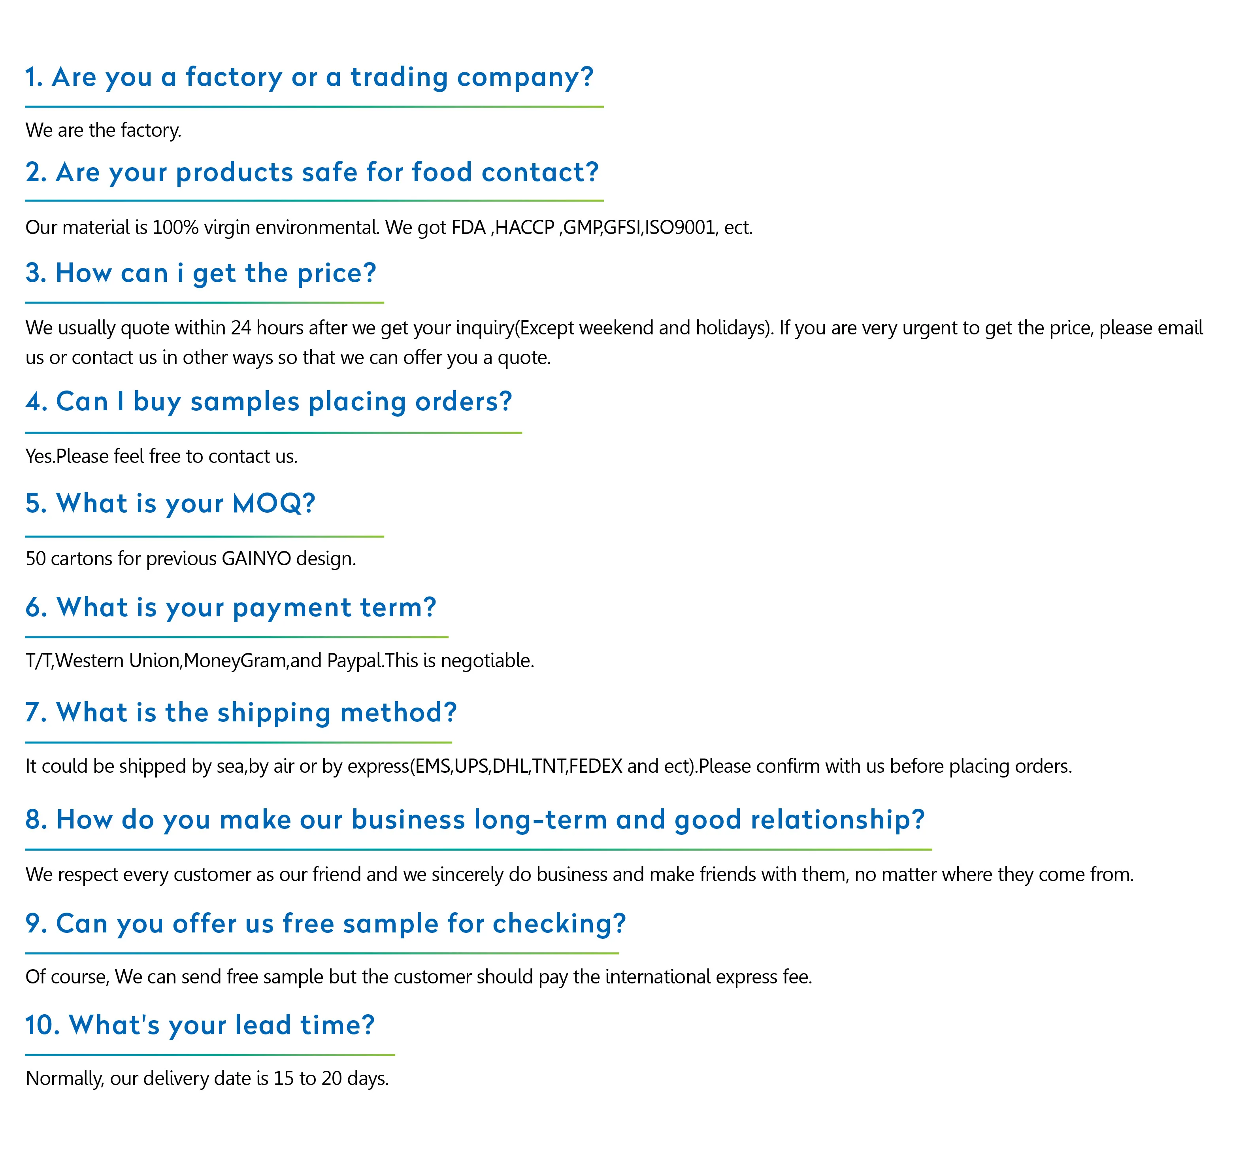Click the 'Are your products safe for food contact?' question
Screen dimensions: 1235x1153
tap(312, 173)
